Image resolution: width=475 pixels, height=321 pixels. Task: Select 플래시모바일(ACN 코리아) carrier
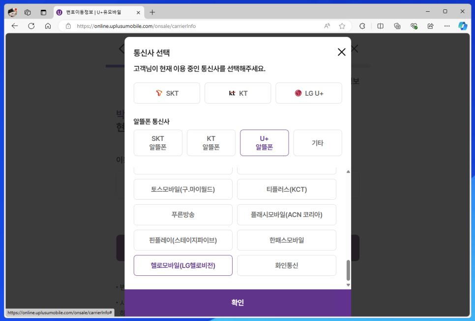pos(287,214)
